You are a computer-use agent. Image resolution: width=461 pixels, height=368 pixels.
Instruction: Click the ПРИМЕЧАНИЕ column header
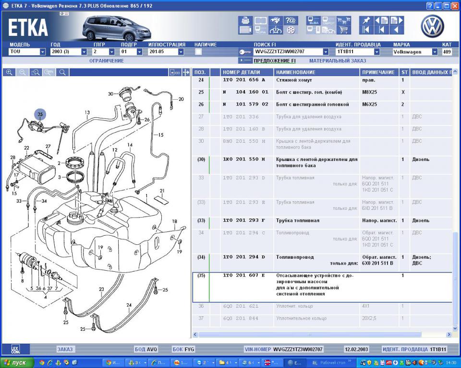click(379, 72)
